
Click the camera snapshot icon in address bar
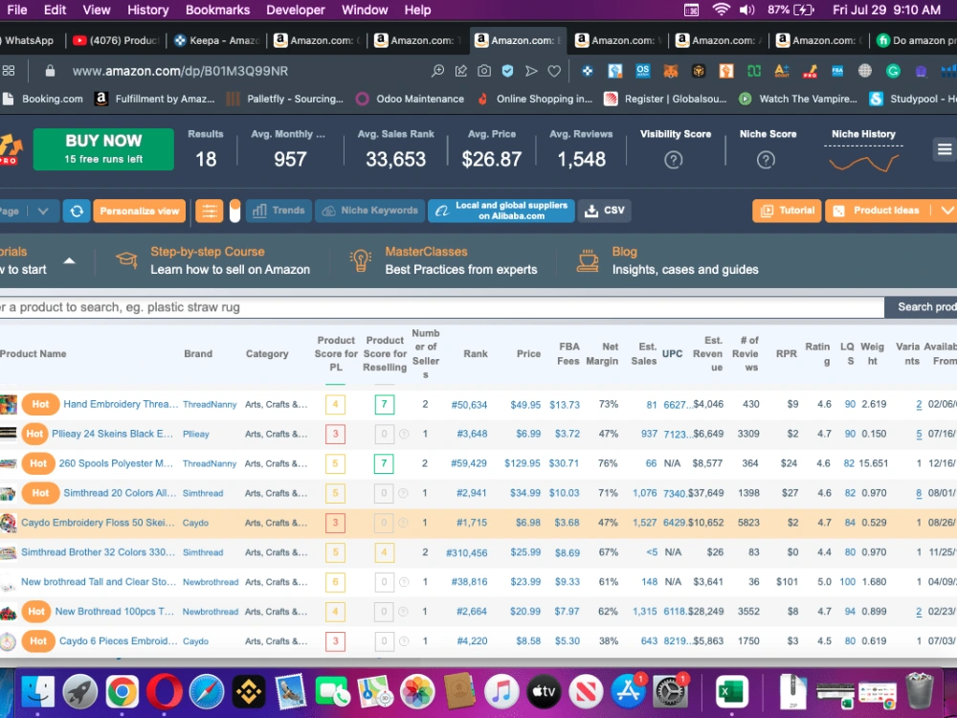(x=484, y=72)
